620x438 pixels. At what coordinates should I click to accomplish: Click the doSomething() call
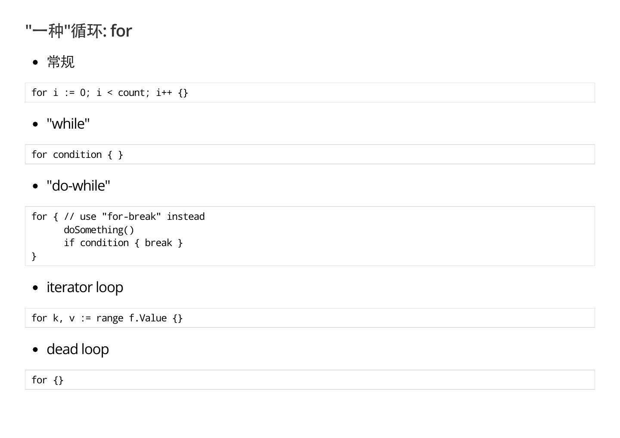99,230
